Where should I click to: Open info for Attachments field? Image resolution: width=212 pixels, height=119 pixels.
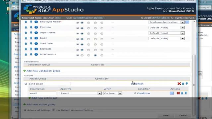pos(36,54)
